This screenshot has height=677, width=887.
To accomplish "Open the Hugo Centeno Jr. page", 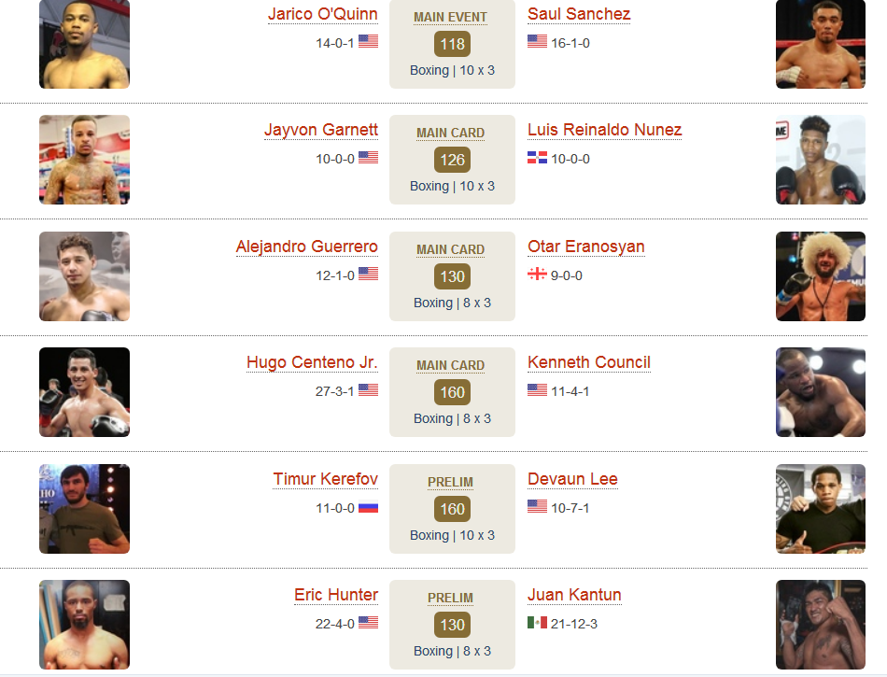I will pyautogui.click(x=312, y=362).
